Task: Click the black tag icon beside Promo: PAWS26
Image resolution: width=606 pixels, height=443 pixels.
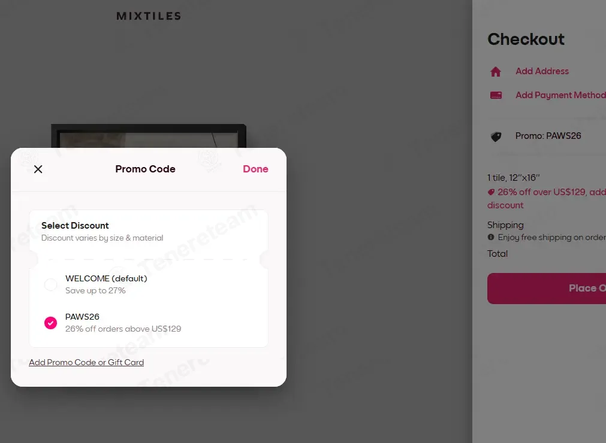Action: coord(496,136)
